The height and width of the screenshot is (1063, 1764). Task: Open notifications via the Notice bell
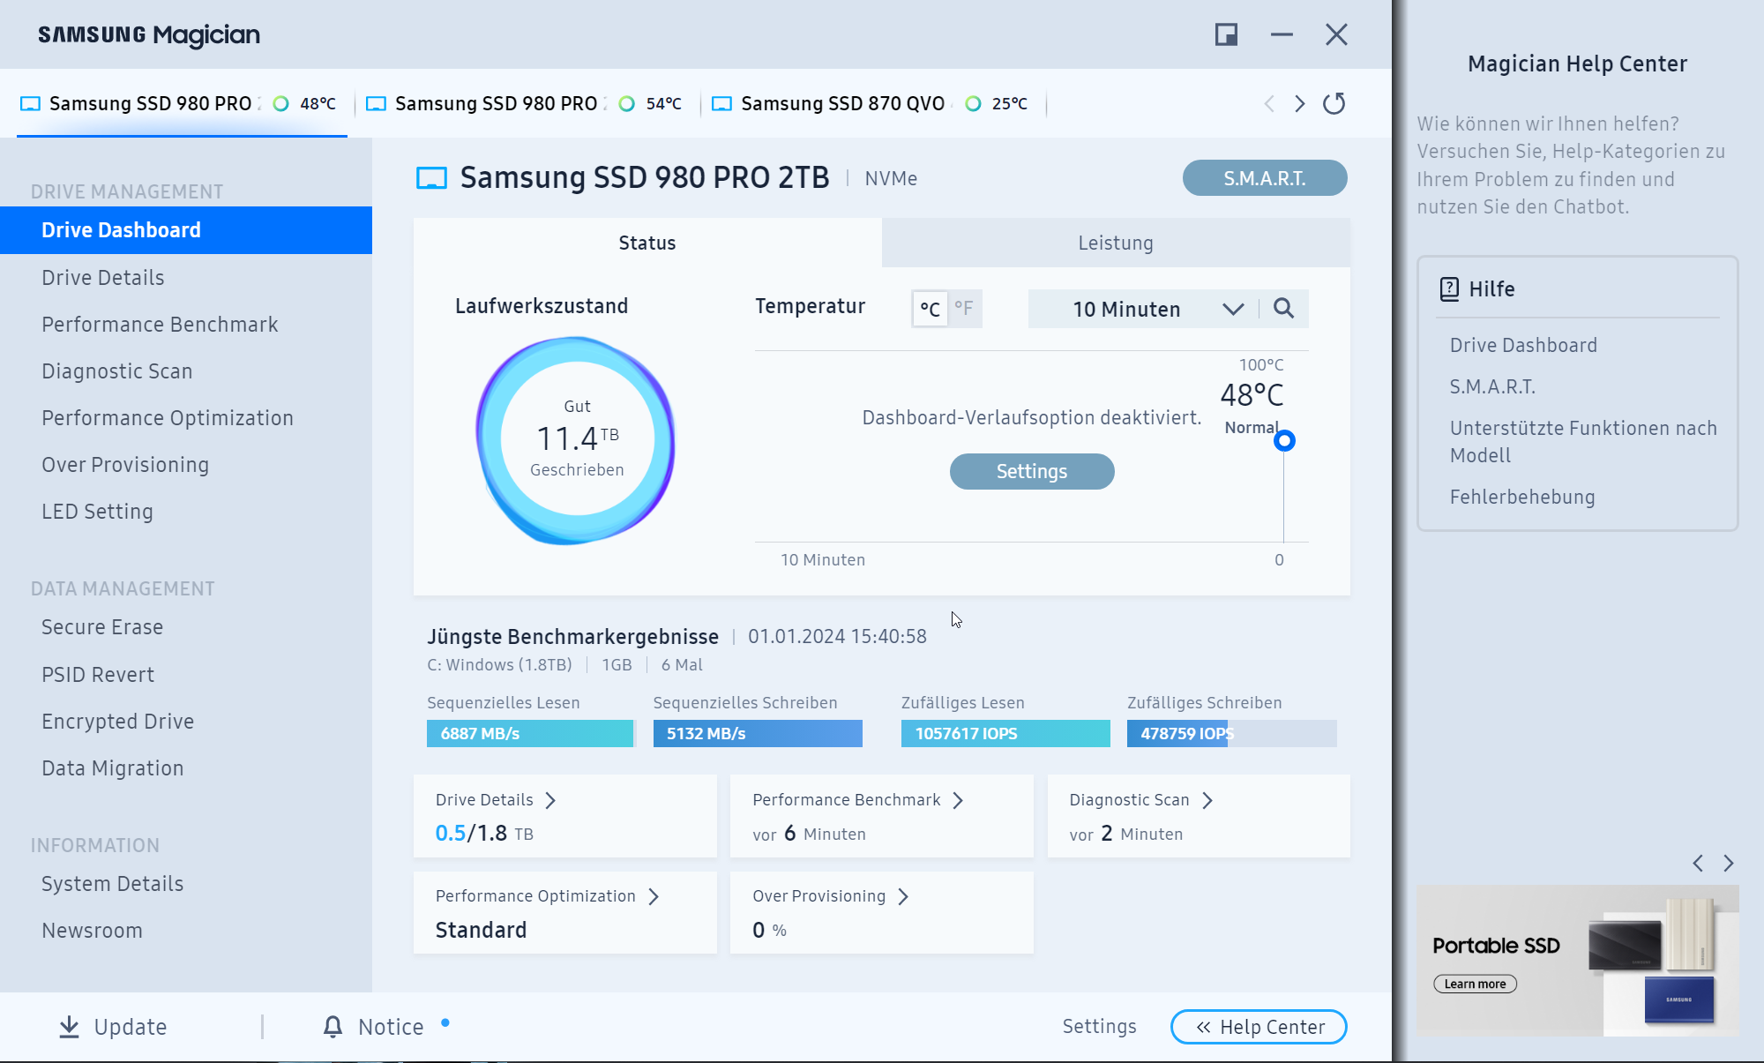(x=333, y=1027)
